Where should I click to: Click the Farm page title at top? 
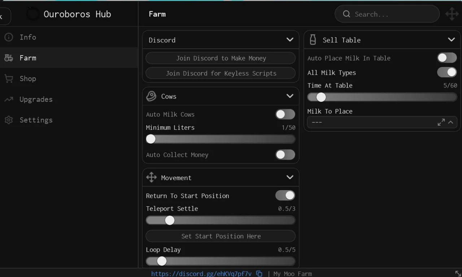[x=157, y=14]
